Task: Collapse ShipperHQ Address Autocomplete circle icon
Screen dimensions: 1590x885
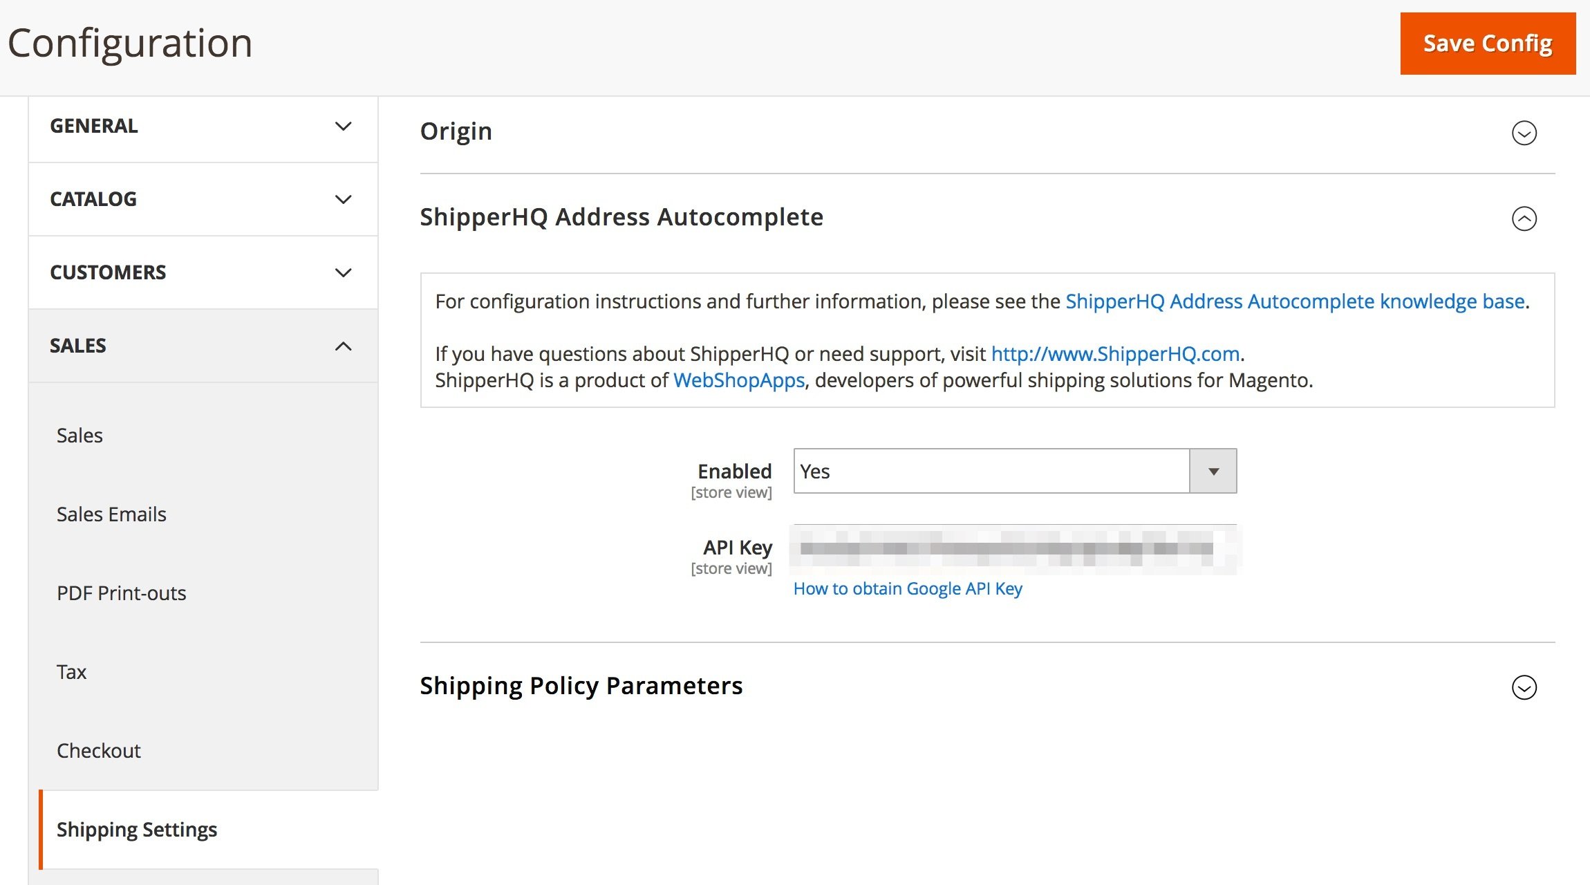Action: (1524, 218)
